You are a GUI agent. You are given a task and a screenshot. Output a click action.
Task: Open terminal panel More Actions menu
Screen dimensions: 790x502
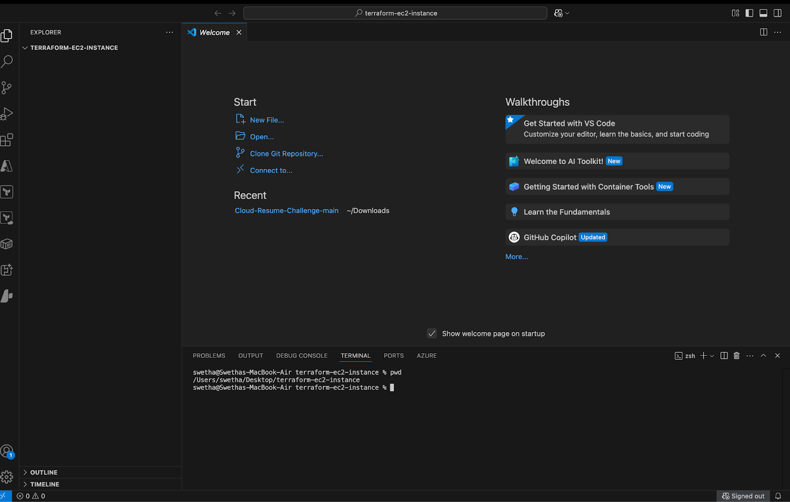[750, 356]
